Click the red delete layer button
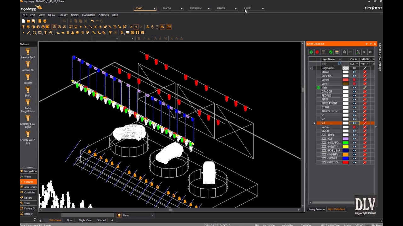This screenshot has height=226, width=403. [x=317, y=52]
